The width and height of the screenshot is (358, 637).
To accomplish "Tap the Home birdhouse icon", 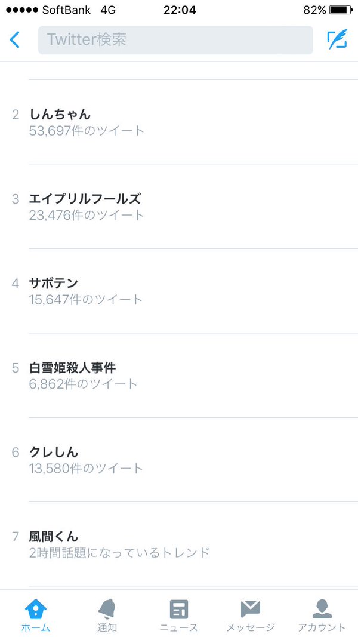I will [36, 610].
